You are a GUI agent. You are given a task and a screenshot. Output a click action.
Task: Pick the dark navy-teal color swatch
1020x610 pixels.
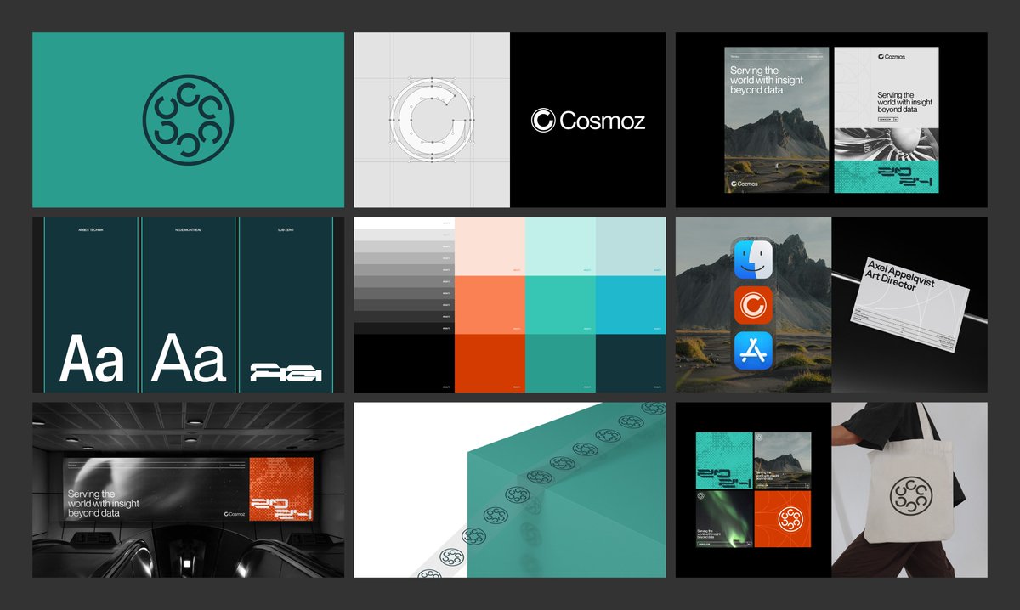(631, 363)
